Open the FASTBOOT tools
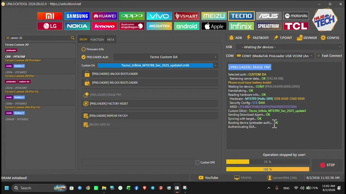 coord(258,38)
